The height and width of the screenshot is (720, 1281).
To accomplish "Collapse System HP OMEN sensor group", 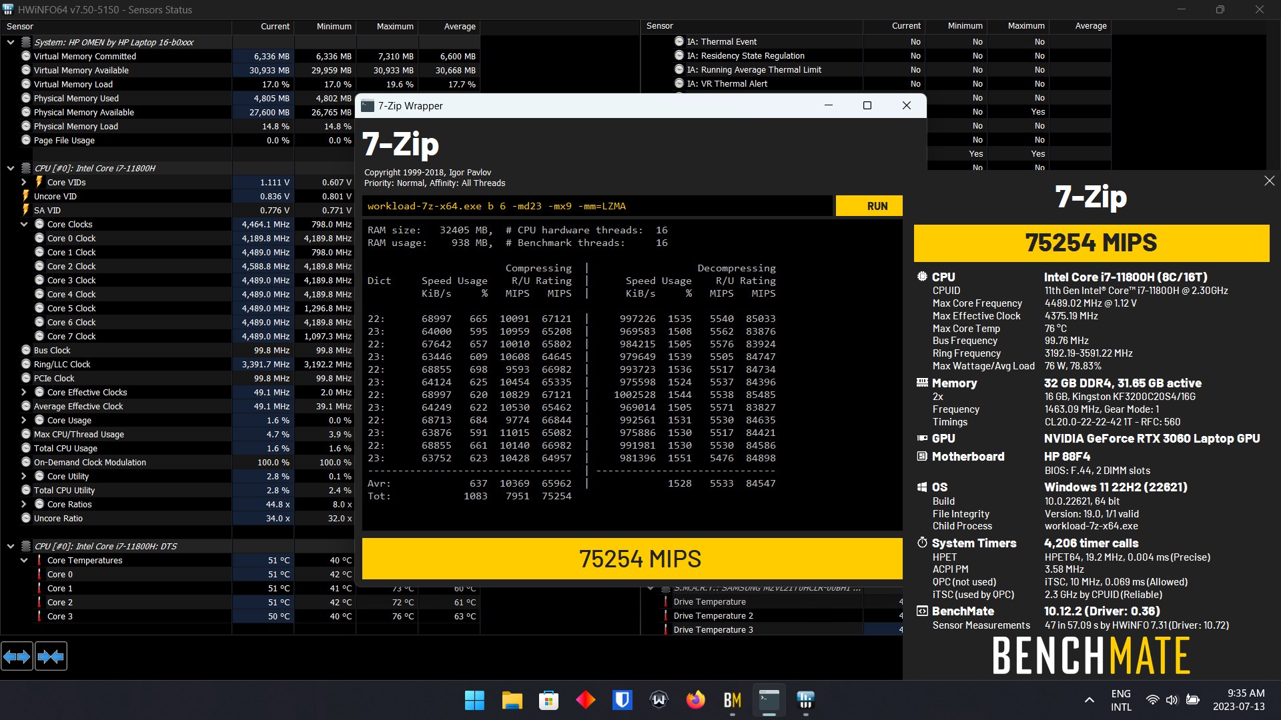I will 11,42.
